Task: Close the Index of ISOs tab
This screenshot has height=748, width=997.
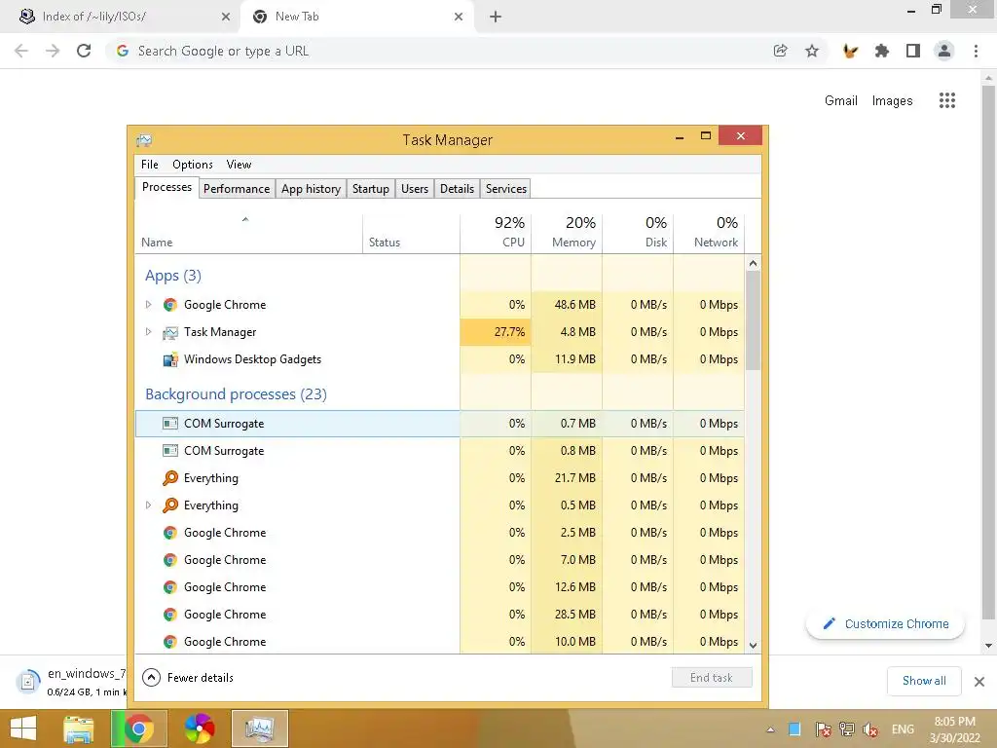Action: coord(226,17)
